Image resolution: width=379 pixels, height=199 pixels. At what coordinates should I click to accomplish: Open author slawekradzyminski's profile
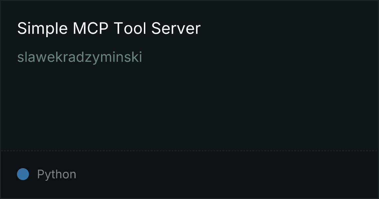tap(80, 57)
